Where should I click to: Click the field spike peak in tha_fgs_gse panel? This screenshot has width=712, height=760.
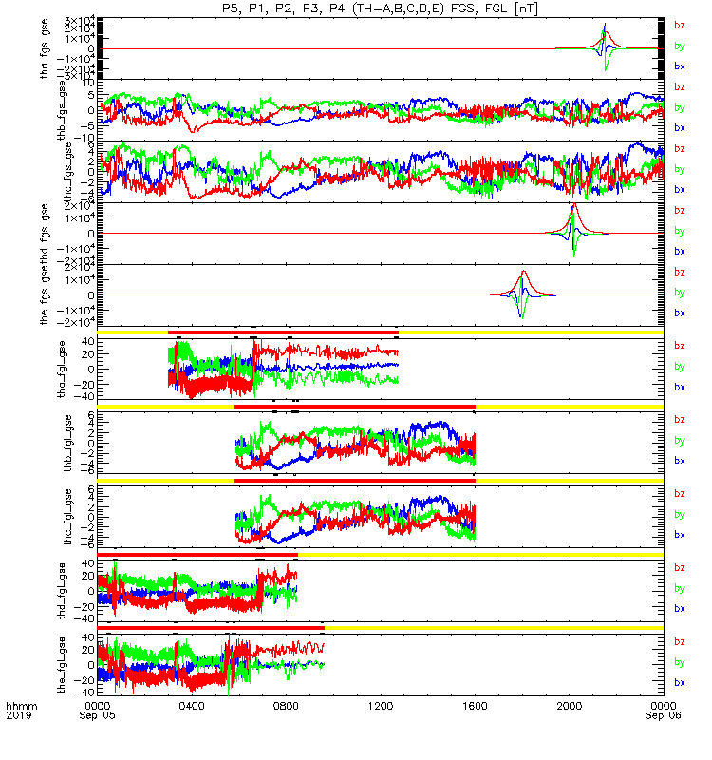[605, 25]
